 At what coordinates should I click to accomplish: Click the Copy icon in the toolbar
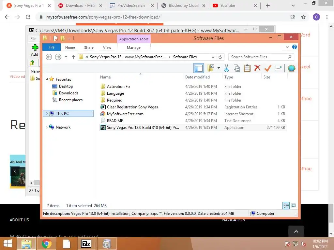(237, 68)
